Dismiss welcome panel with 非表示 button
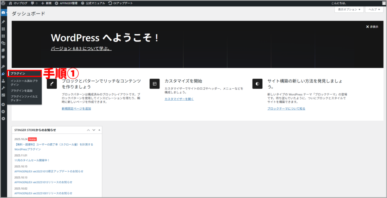 click(372, 27)
